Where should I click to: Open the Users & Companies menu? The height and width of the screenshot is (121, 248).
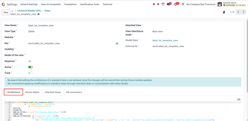[51, 4]
